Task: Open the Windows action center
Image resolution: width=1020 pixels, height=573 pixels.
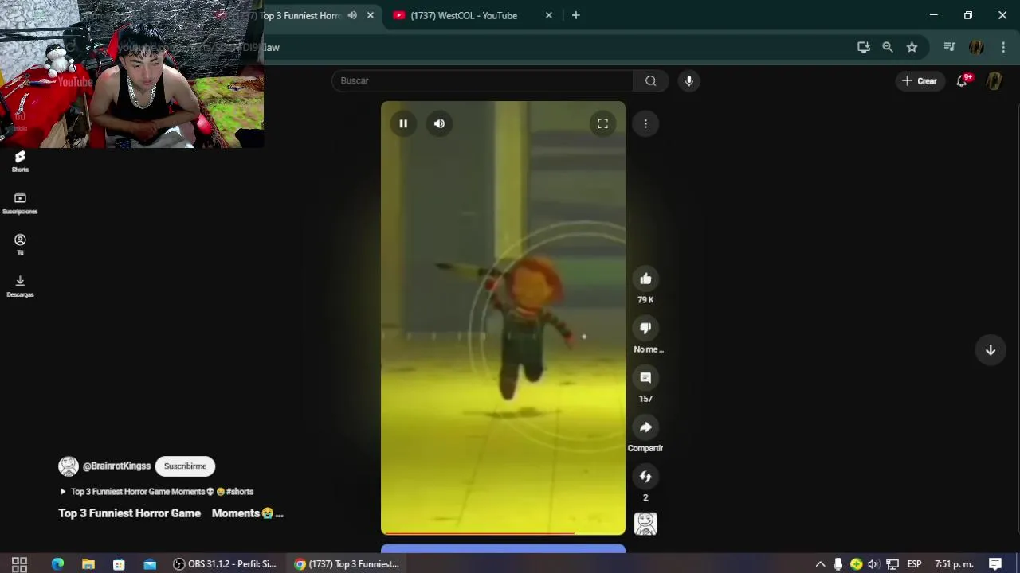Action: point(995,564)
